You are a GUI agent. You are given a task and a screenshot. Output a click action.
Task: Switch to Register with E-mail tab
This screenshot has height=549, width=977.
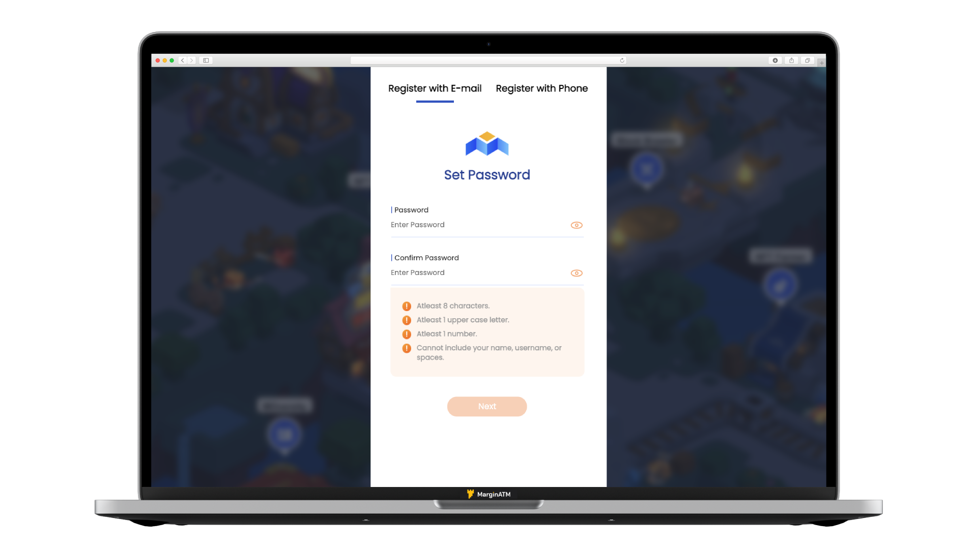pyautogui.click(x=435, y=88)
